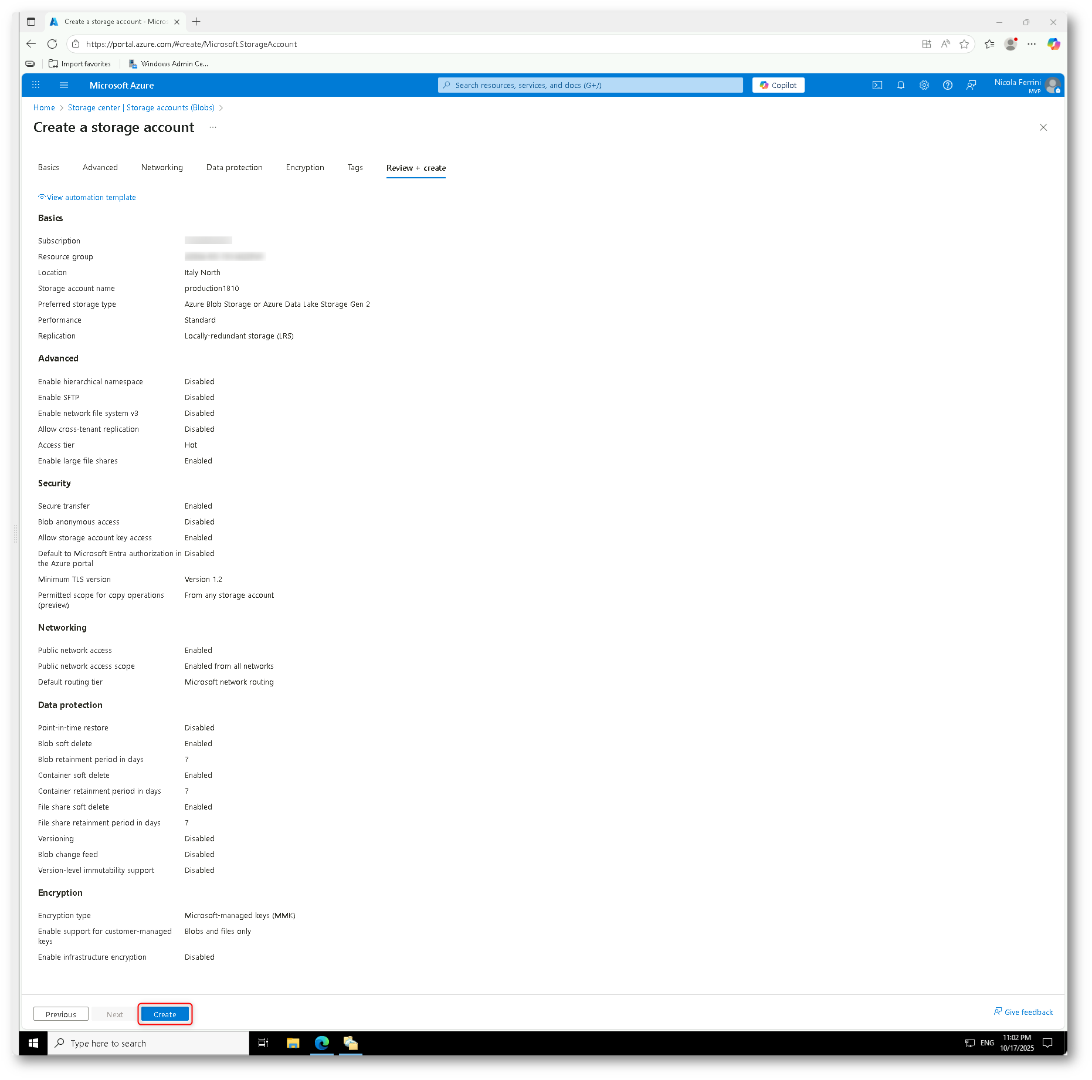Viewport: 1092px width, 1080px height.
Task: View site information lock icon
Action: (x=76, y=44)
